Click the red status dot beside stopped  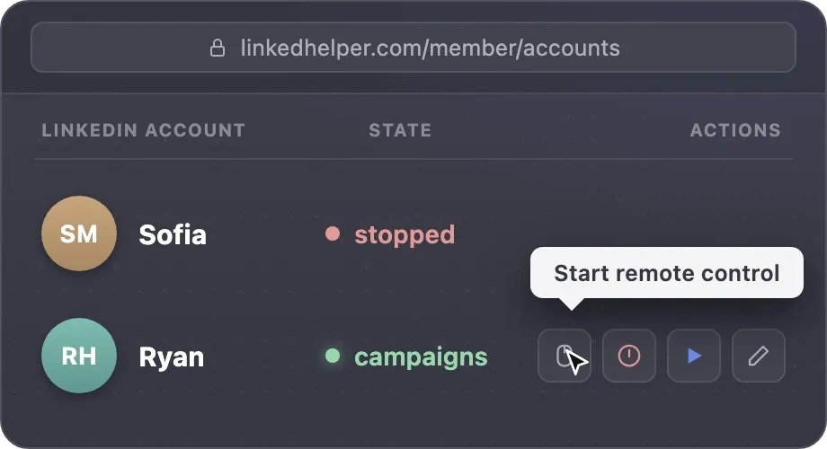(333, 233)
